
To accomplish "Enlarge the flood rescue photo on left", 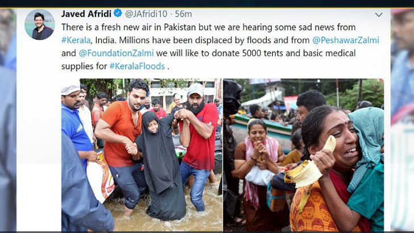I will click(x=142, y=155).
